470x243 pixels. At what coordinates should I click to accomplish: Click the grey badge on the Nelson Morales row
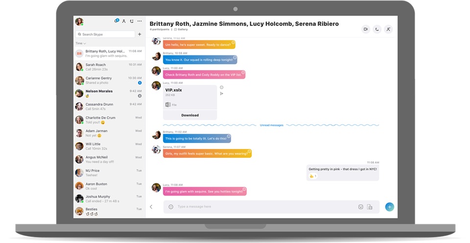click(140, 96)
